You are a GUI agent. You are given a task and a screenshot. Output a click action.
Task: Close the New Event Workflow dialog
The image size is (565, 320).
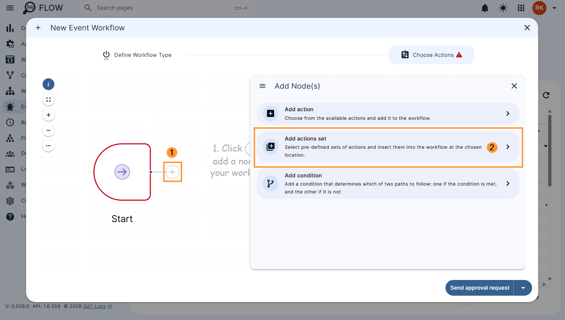527,28
